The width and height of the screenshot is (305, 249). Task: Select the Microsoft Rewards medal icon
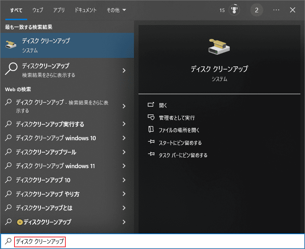tap(234, 10)
